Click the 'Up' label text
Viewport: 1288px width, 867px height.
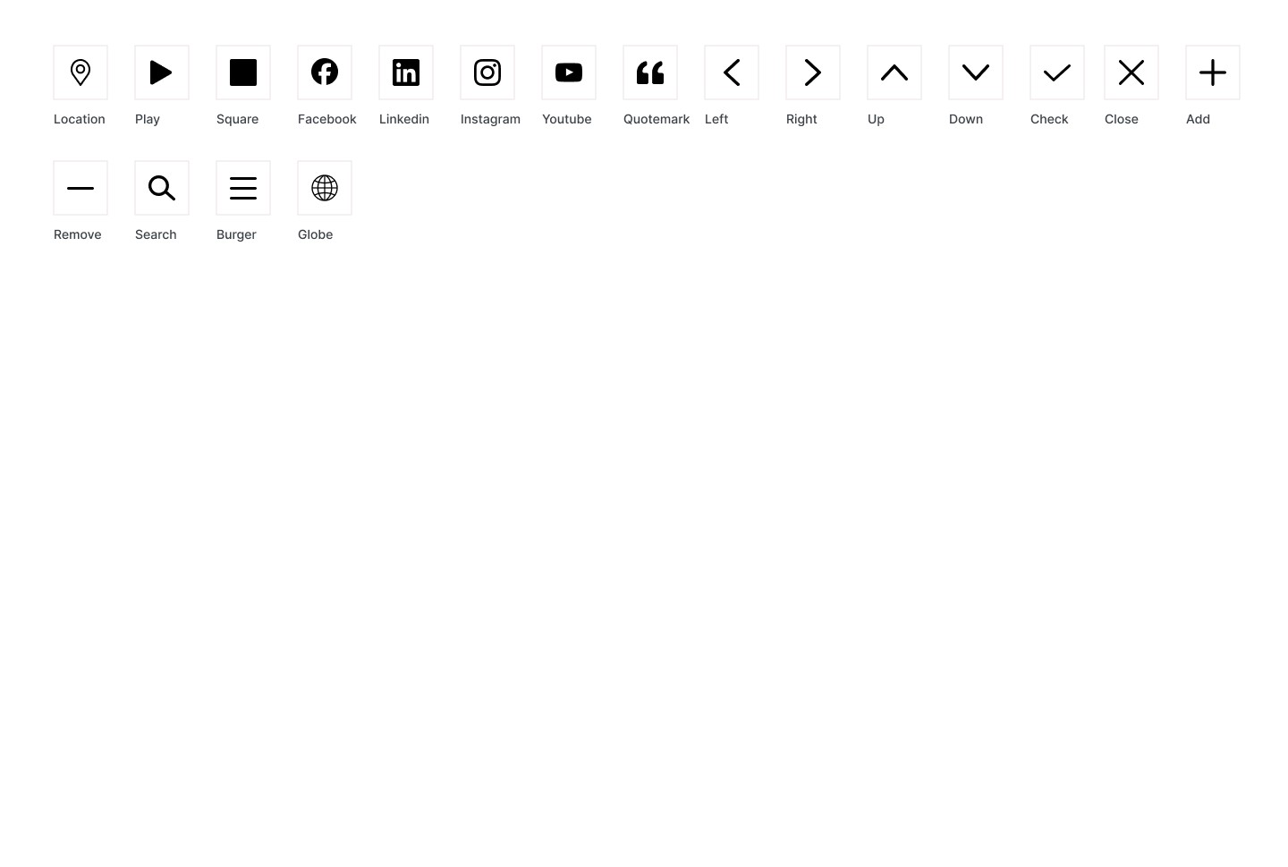click(876, 119)
